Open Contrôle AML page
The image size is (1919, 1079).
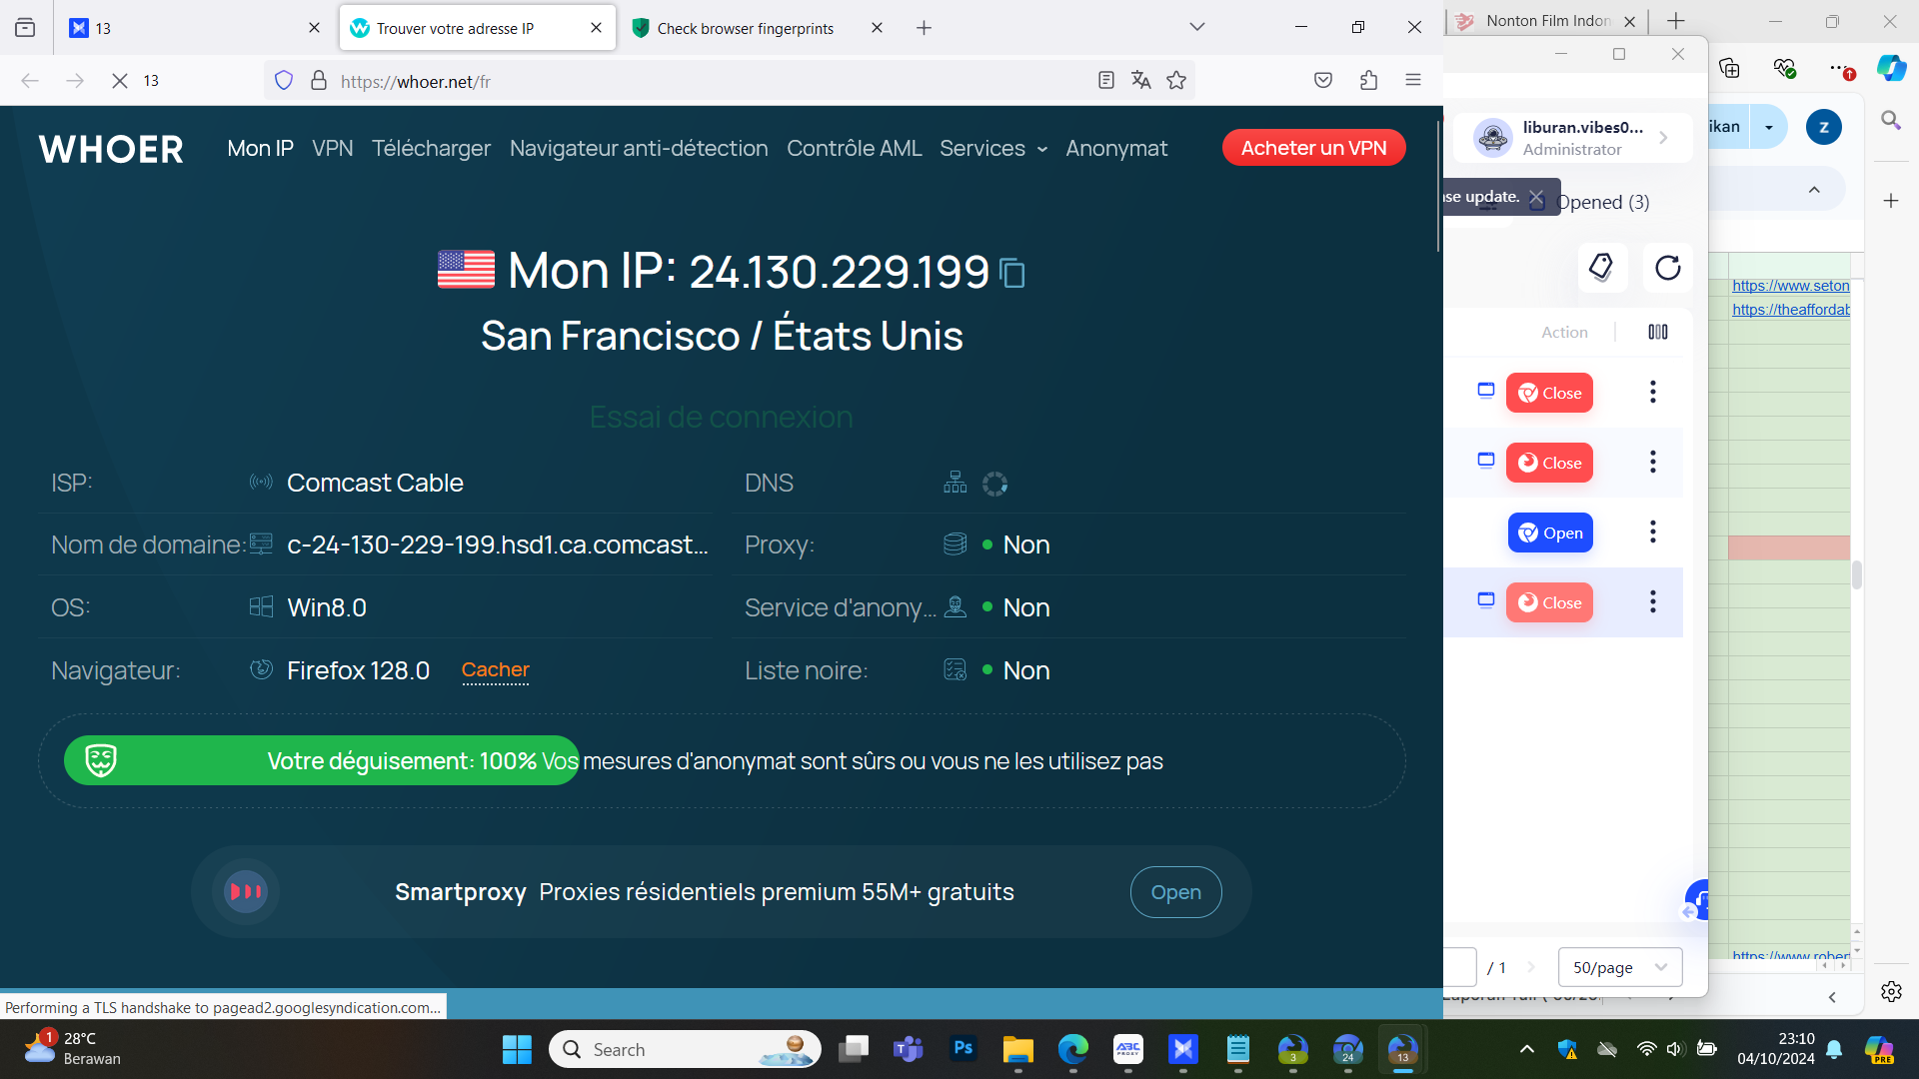854,148
